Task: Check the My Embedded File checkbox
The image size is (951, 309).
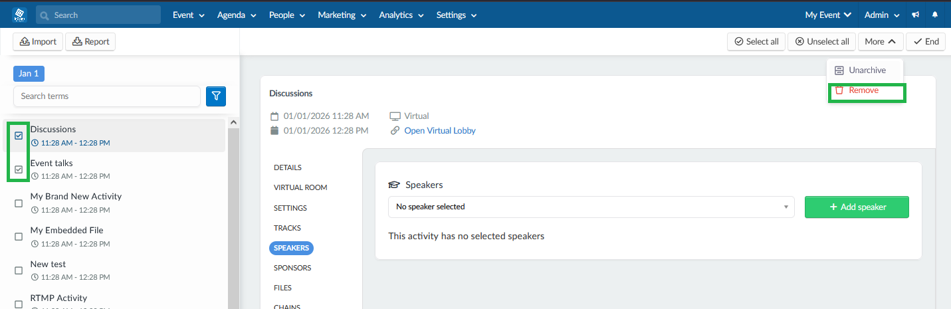Action: point(19,237)
